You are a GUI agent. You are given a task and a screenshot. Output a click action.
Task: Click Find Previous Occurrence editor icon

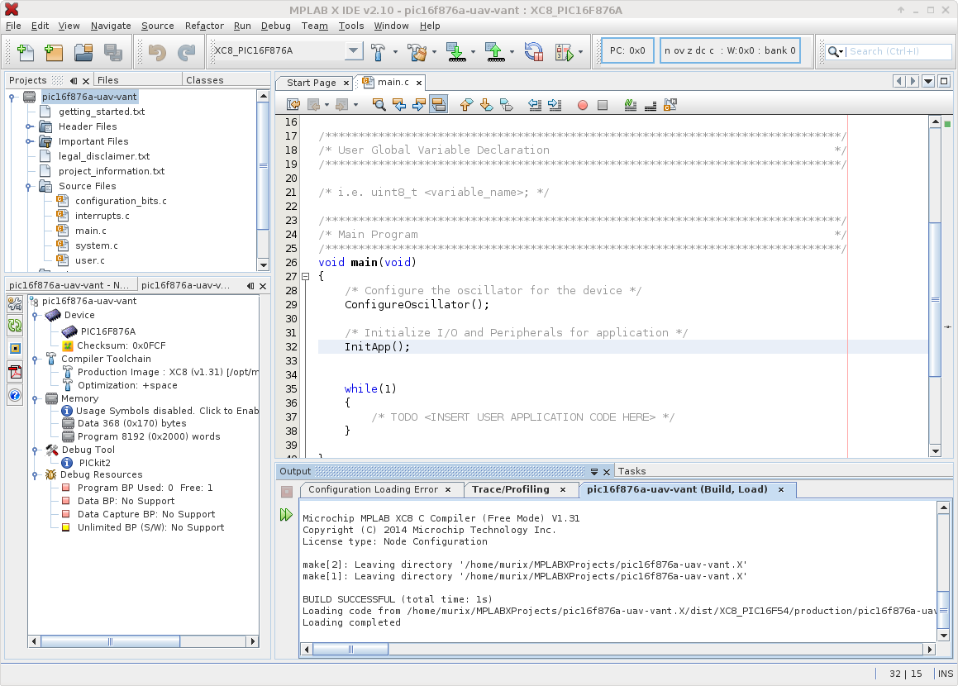tap(399, 105)
